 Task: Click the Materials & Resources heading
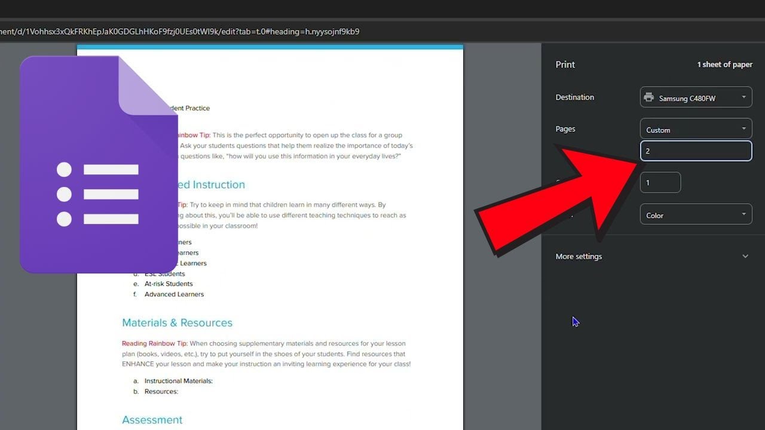pos(177,322)
